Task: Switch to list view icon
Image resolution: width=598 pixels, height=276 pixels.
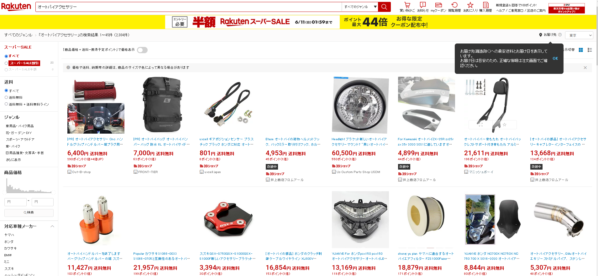Action: (x=590, y=50)
